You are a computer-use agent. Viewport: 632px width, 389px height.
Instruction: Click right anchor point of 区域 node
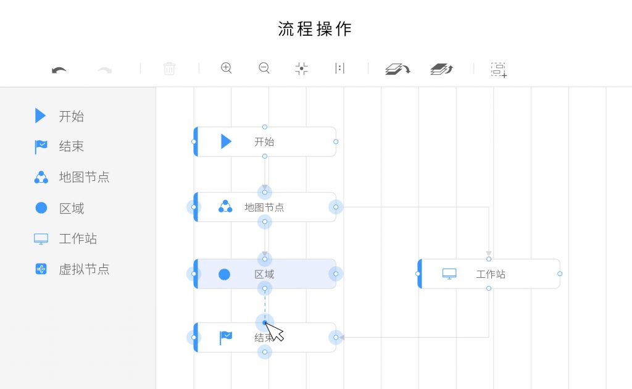(336, 274)
